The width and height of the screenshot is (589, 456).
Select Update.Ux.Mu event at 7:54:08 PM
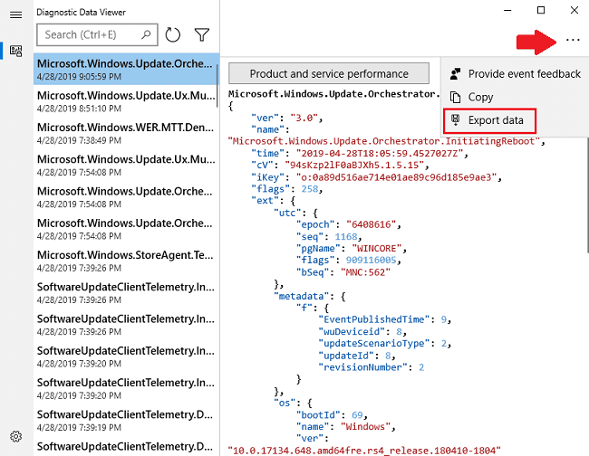pyautogui.click(x=126, y=165)
